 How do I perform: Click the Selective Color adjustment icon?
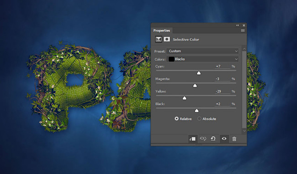pyautogui.click(x=159, y=39)
